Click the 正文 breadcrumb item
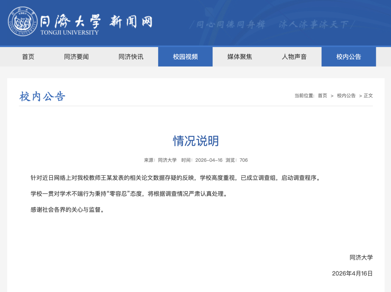 click(368, 96)
